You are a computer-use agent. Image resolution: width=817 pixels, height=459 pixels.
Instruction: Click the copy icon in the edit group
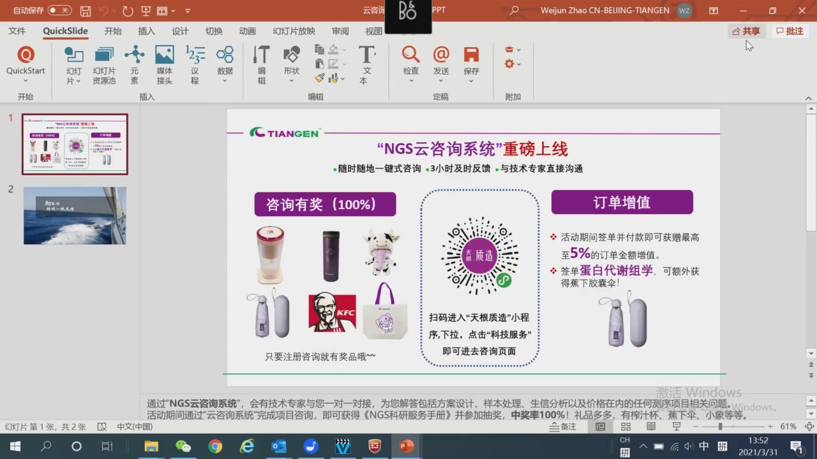pos(320,49)
